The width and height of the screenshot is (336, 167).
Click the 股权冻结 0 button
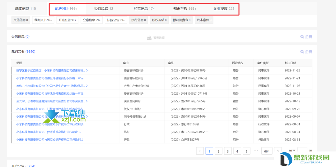coord(159,20)
